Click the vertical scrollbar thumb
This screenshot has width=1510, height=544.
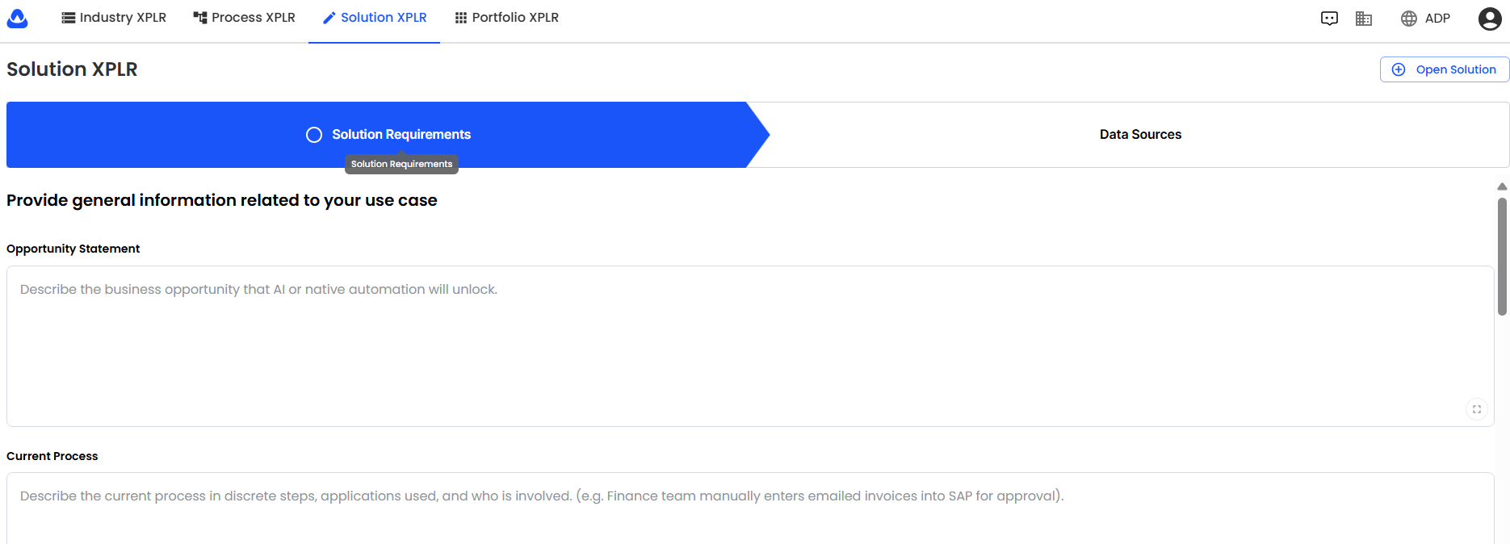pyautogui.click(x=1502, y=257)
